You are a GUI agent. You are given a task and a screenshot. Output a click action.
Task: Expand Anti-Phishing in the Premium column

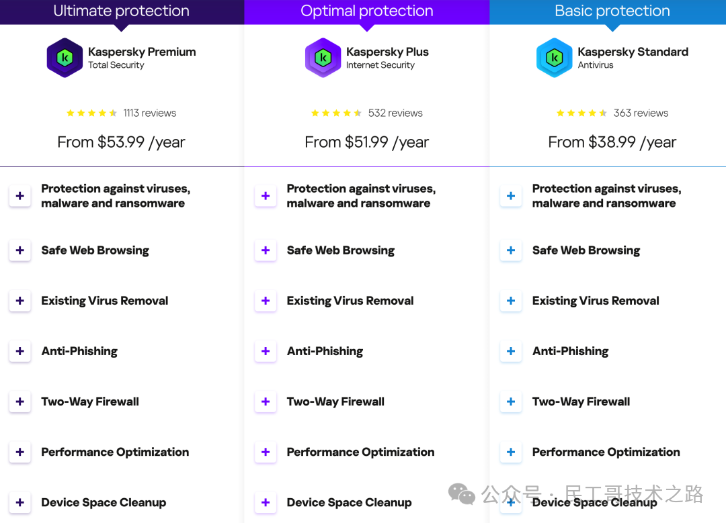[x=20, y=351]
